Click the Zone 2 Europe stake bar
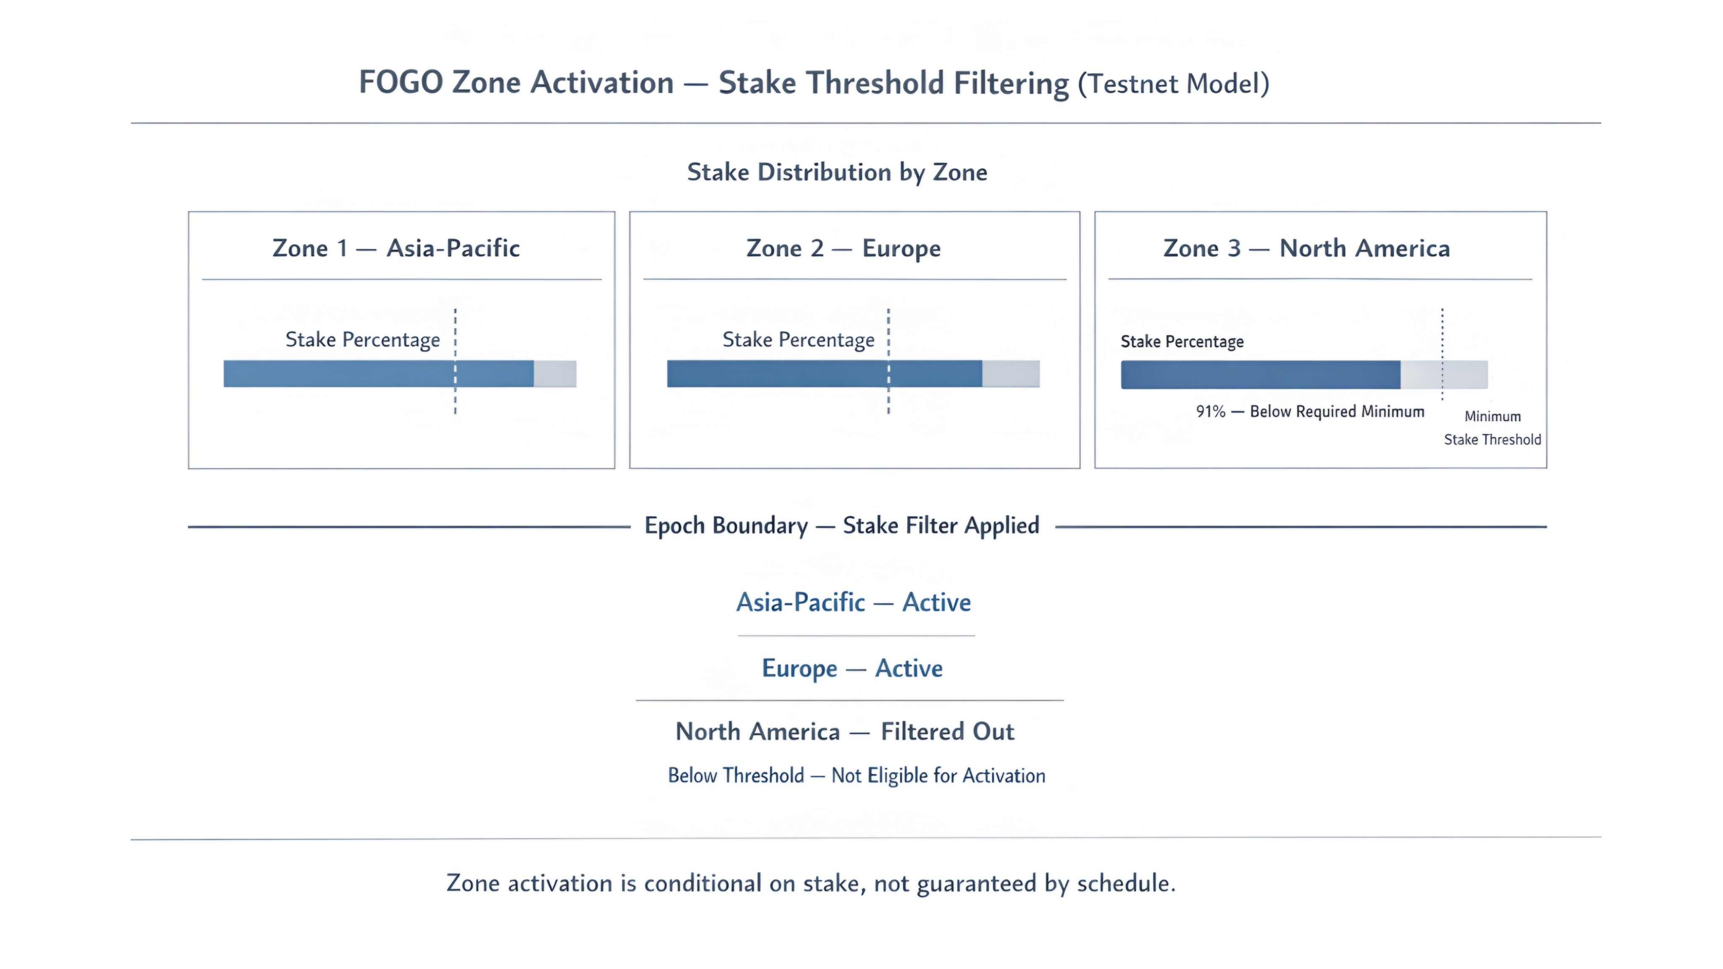 coord(854,373)
